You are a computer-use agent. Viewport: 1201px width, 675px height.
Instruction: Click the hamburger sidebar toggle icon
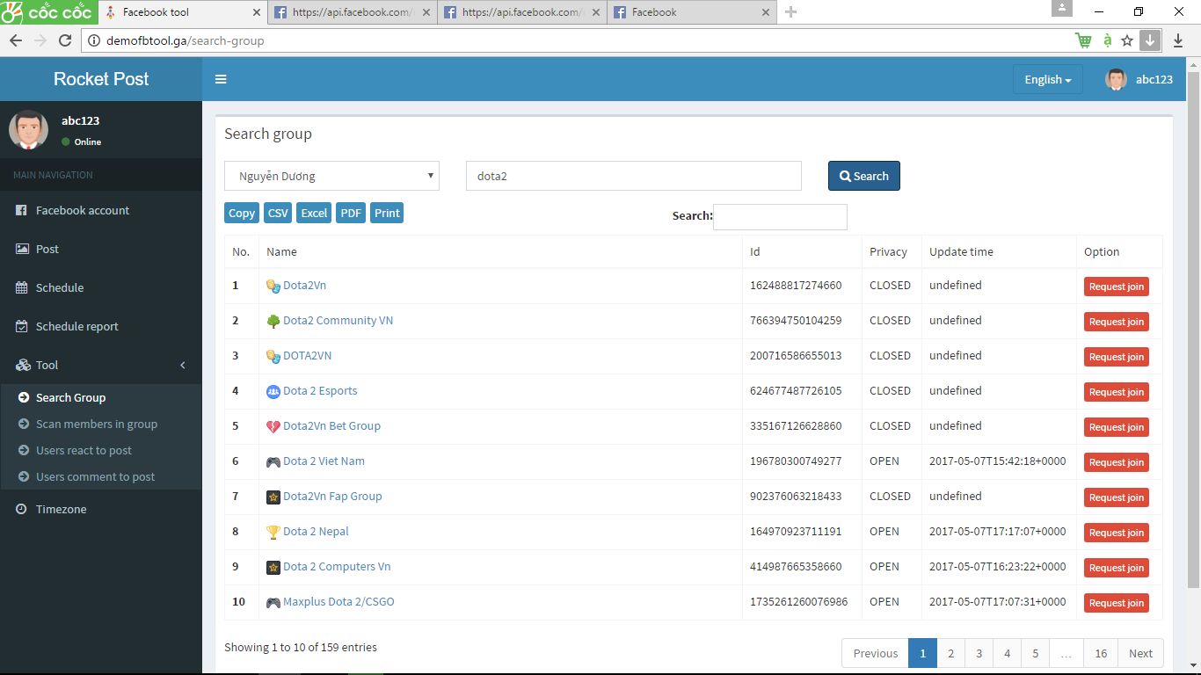pyautogui.click(x=221, y=79)
